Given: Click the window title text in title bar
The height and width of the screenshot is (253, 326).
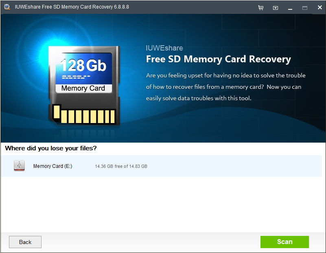Looking at the screenshot, I should click(72, 7).
